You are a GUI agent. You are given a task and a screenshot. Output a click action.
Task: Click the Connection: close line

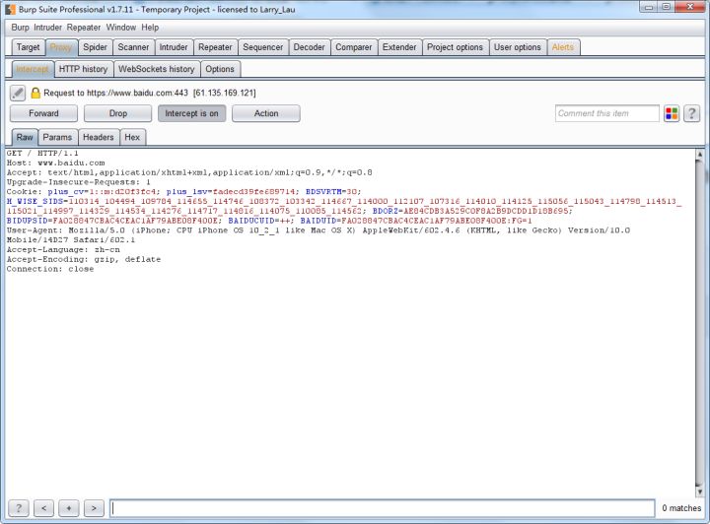coord(50,269)
